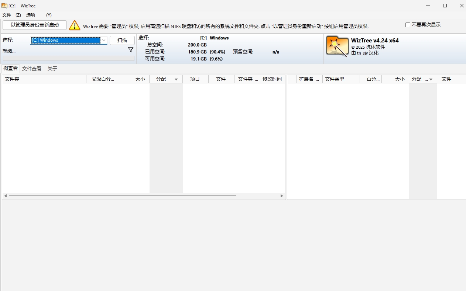Click the right arrow of horizontal scrollbar

coord(282,196)
